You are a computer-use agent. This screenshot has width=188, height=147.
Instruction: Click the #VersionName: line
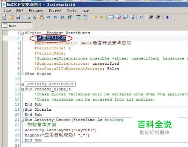(50, 53)
